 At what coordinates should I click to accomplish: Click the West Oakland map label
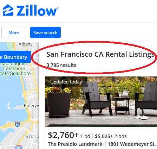[x=32, y=137]
